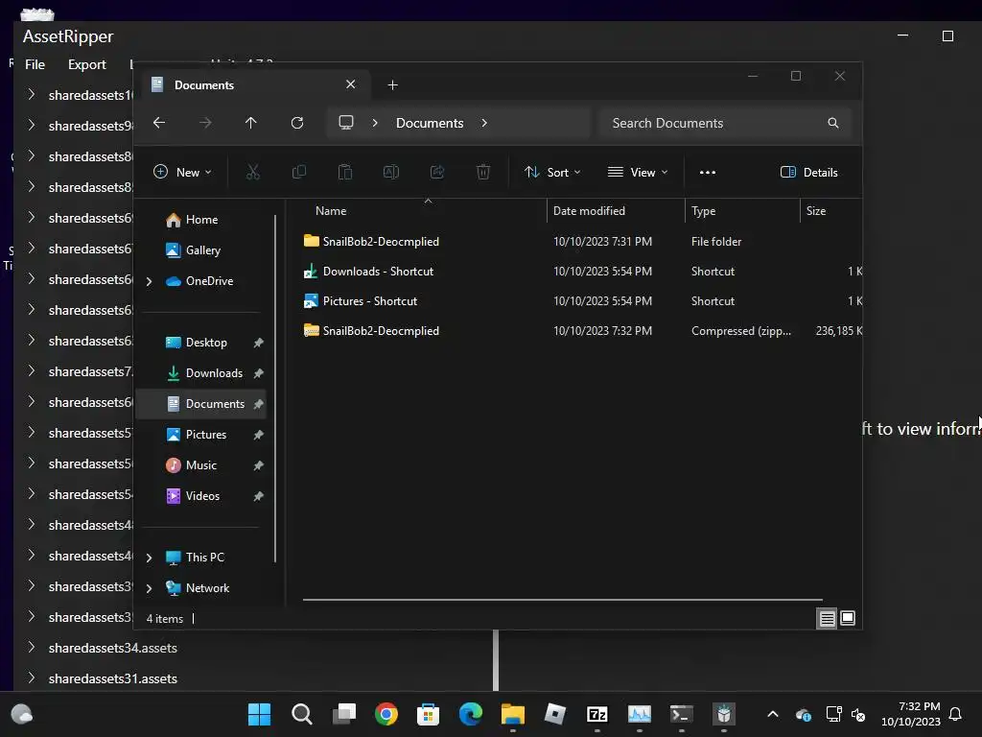Sort by Type column header
Image resolution: width=982 pixels, height=737 pixels.
[742, 211]
